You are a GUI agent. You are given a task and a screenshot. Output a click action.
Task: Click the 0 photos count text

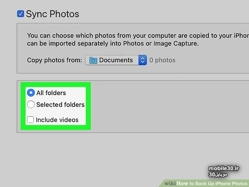pos(162,60)
